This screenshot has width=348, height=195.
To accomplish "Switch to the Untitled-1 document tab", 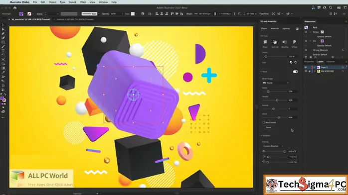I will tap(75, 19).
